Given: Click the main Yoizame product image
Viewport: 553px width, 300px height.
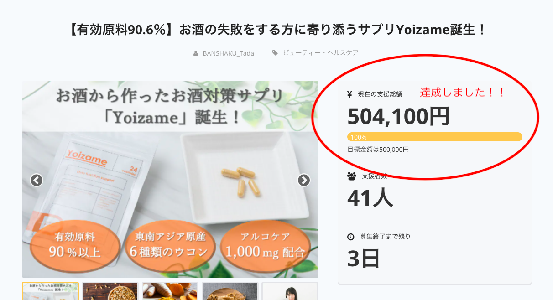Looking at the screenshot, I should click(x=170, y=191).
